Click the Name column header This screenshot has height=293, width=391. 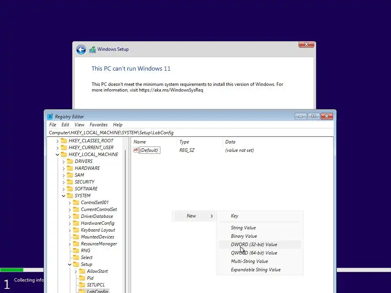154,142
